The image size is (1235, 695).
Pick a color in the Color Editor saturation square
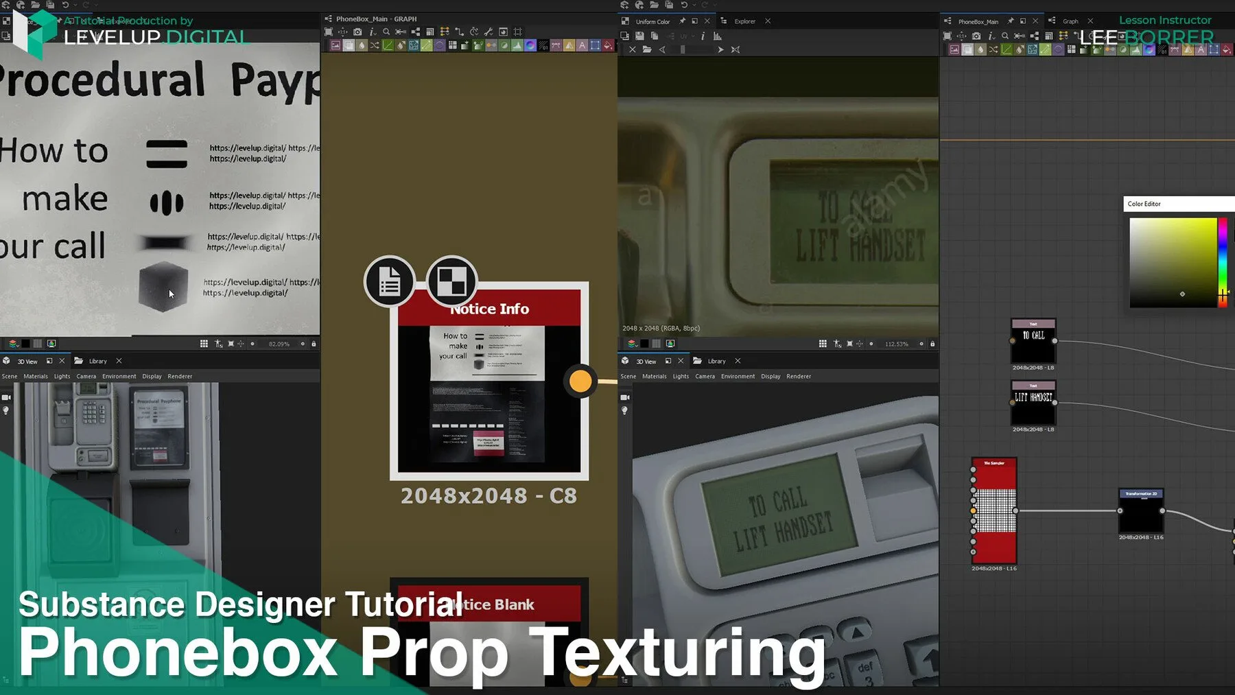(1173, 263)
